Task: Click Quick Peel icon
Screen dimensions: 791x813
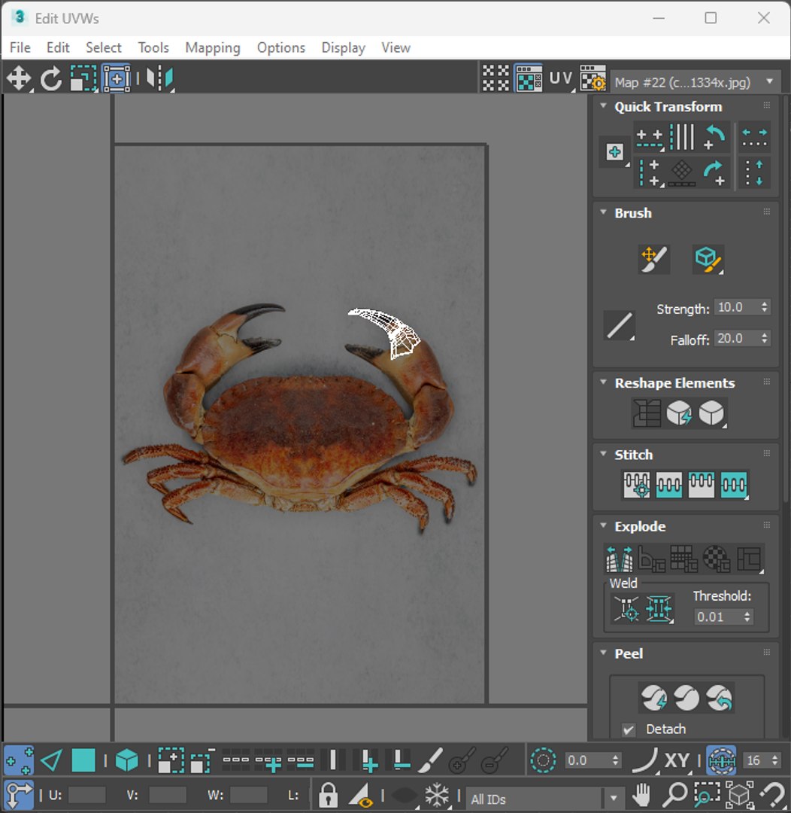Action: click(x=654, y=698)
